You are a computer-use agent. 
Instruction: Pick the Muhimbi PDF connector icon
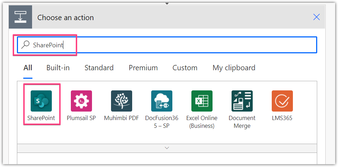122,101
